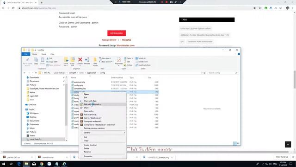
Task: Select 3D Objects in navigation pane
Action: [x=34, y=113]
